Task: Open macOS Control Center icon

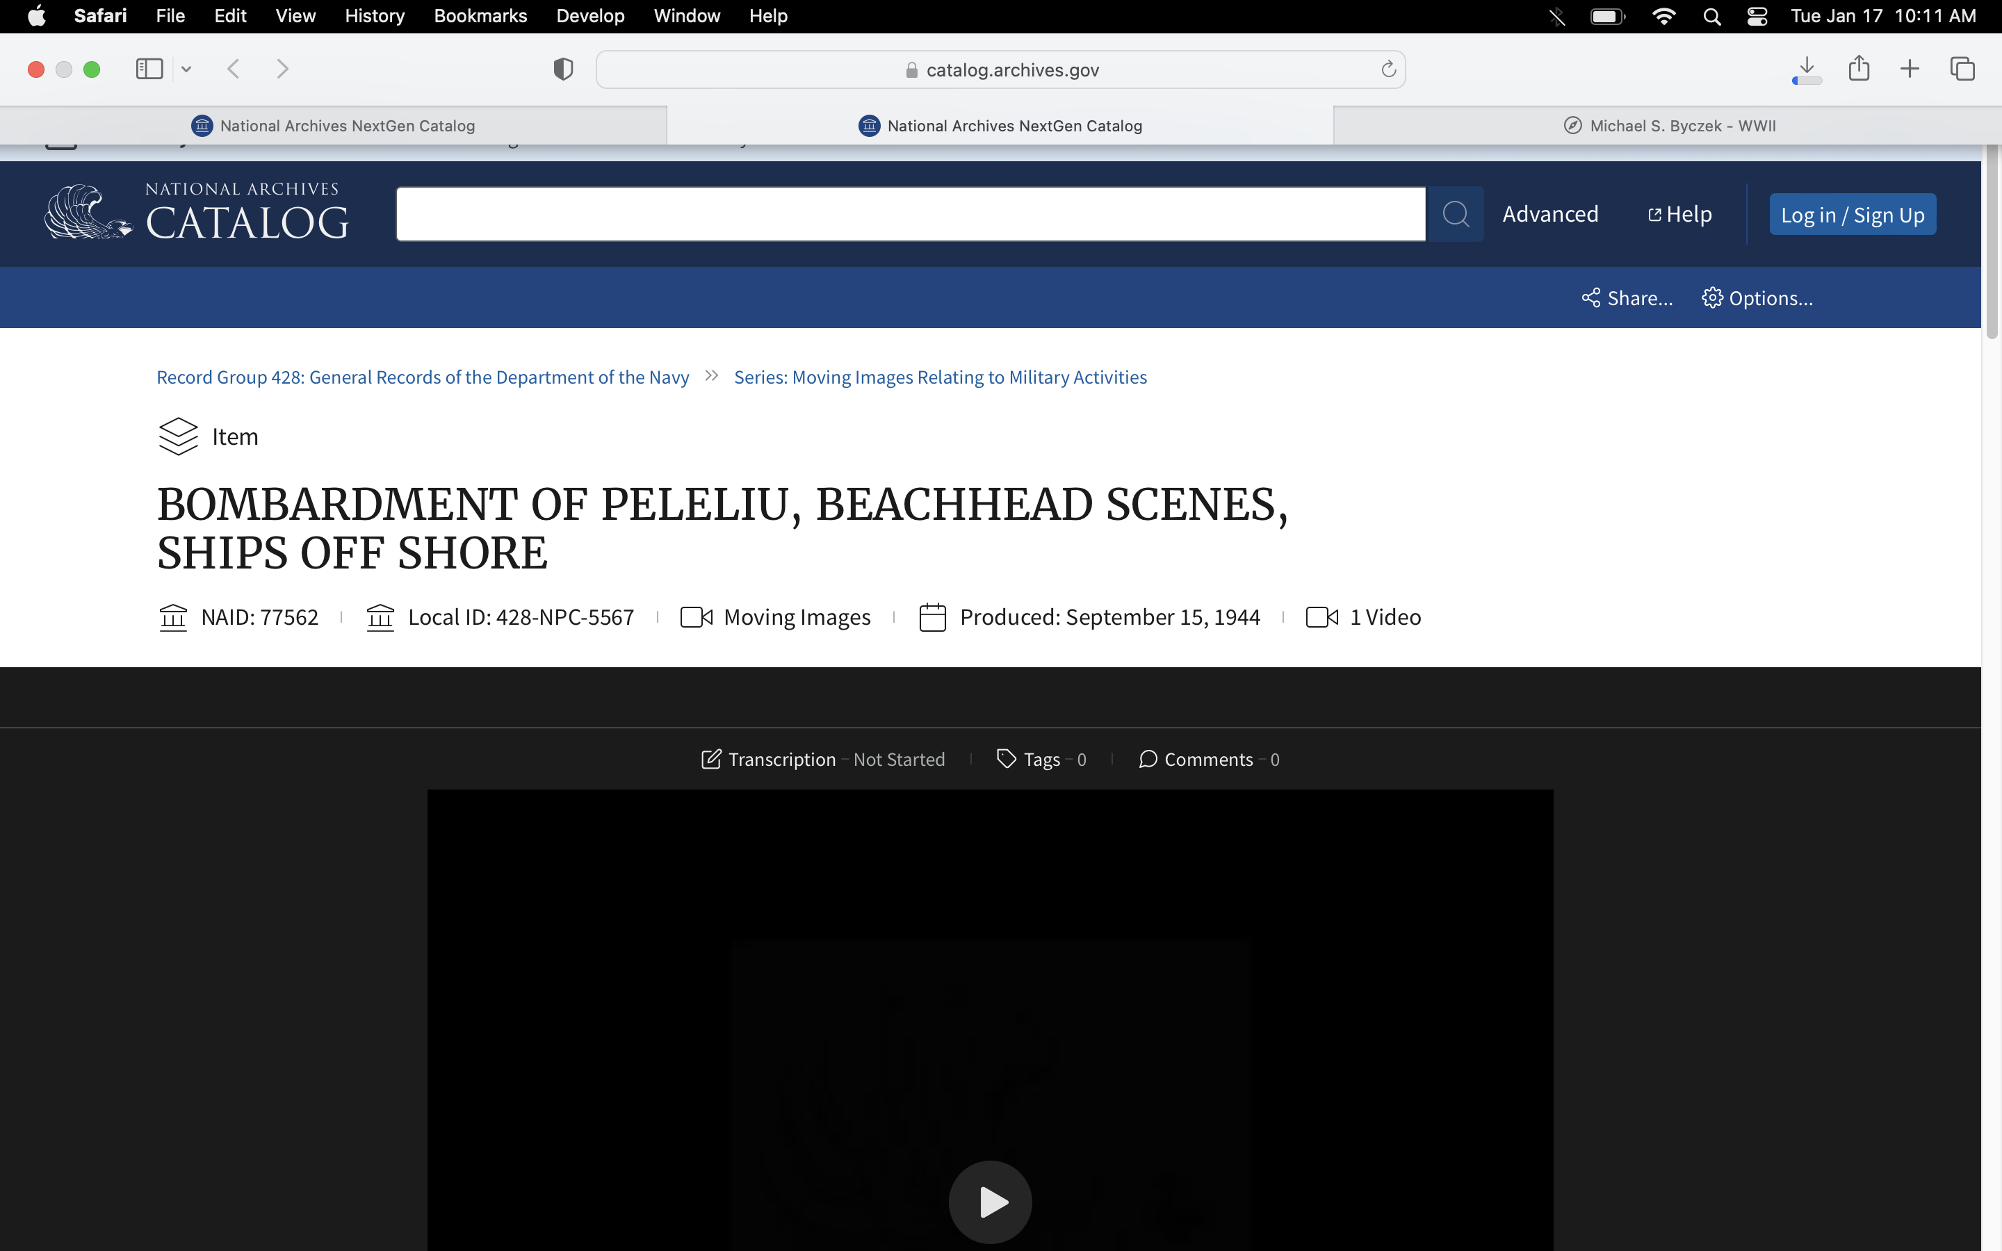Action: pyautogui.click(x=1757, y=17)
